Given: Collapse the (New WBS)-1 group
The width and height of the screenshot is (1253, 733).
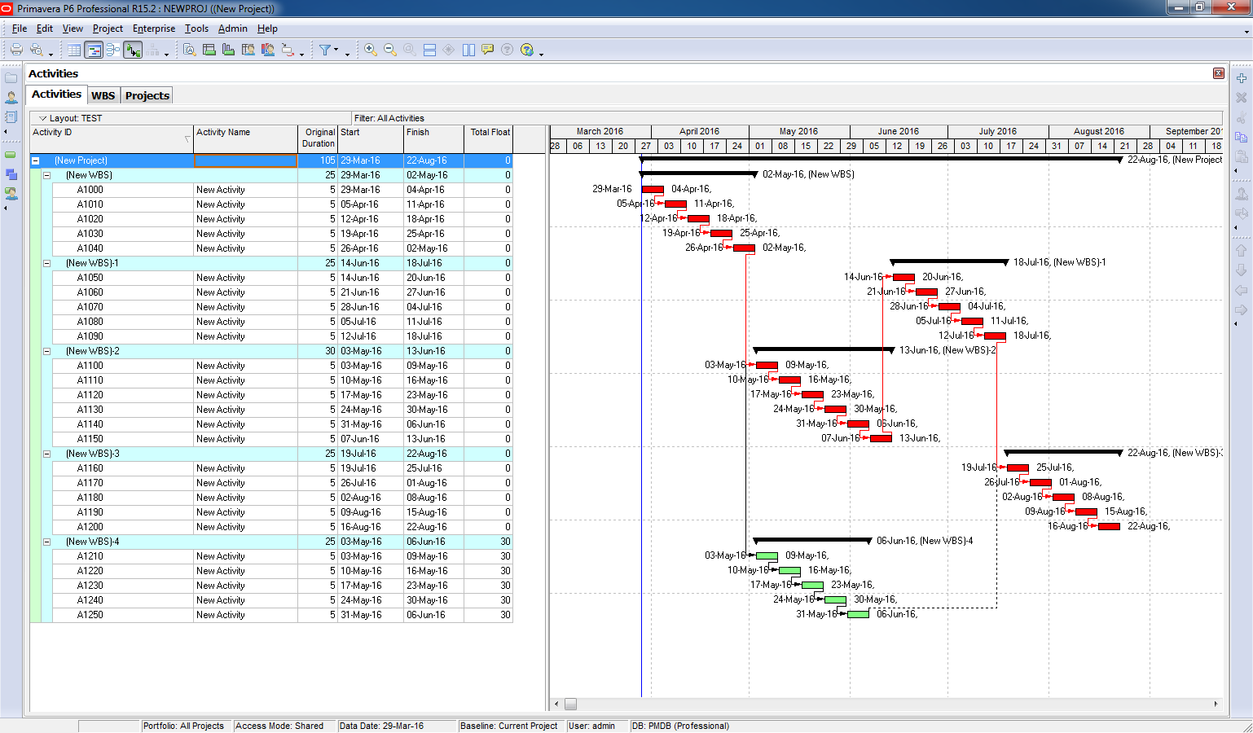Looking at the screenshot, I should point(46,263).
